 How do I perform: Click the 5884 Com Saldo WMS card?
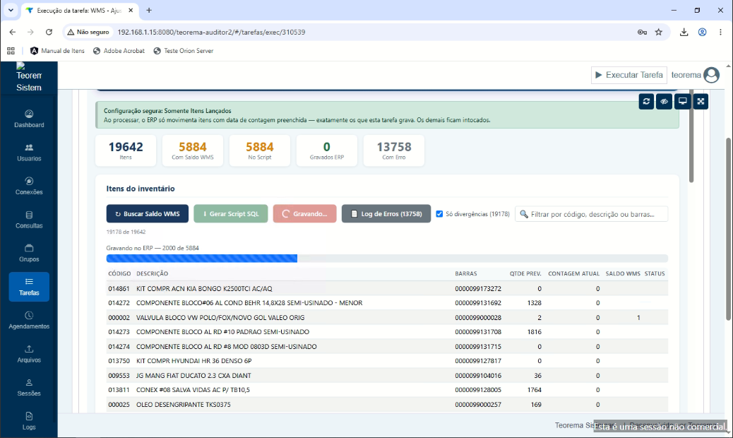tap(193, 150)
